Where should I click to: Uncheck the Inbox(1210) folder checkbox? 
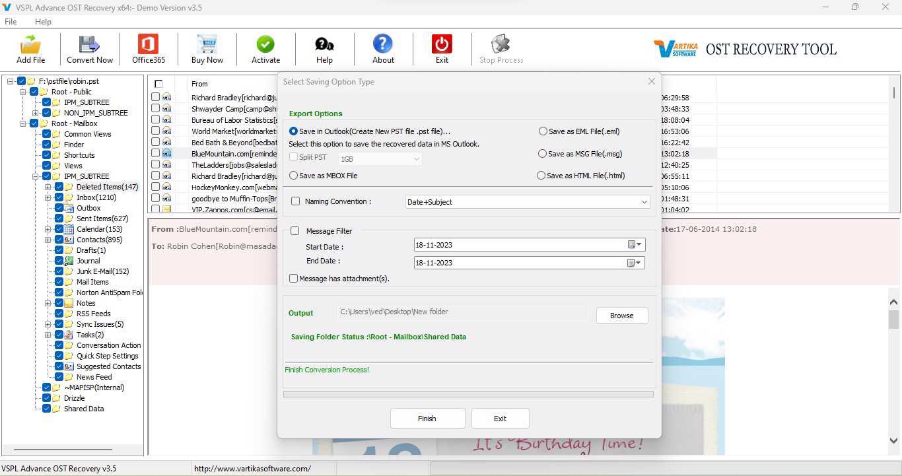pyautogui.click(x=59, y=197)
